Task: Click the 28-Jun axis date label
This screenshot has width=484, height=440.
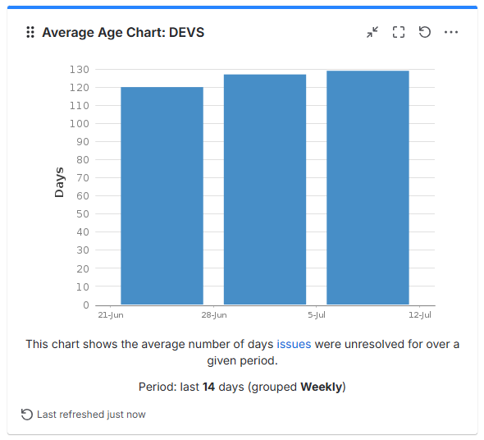Action: (214, 315)
